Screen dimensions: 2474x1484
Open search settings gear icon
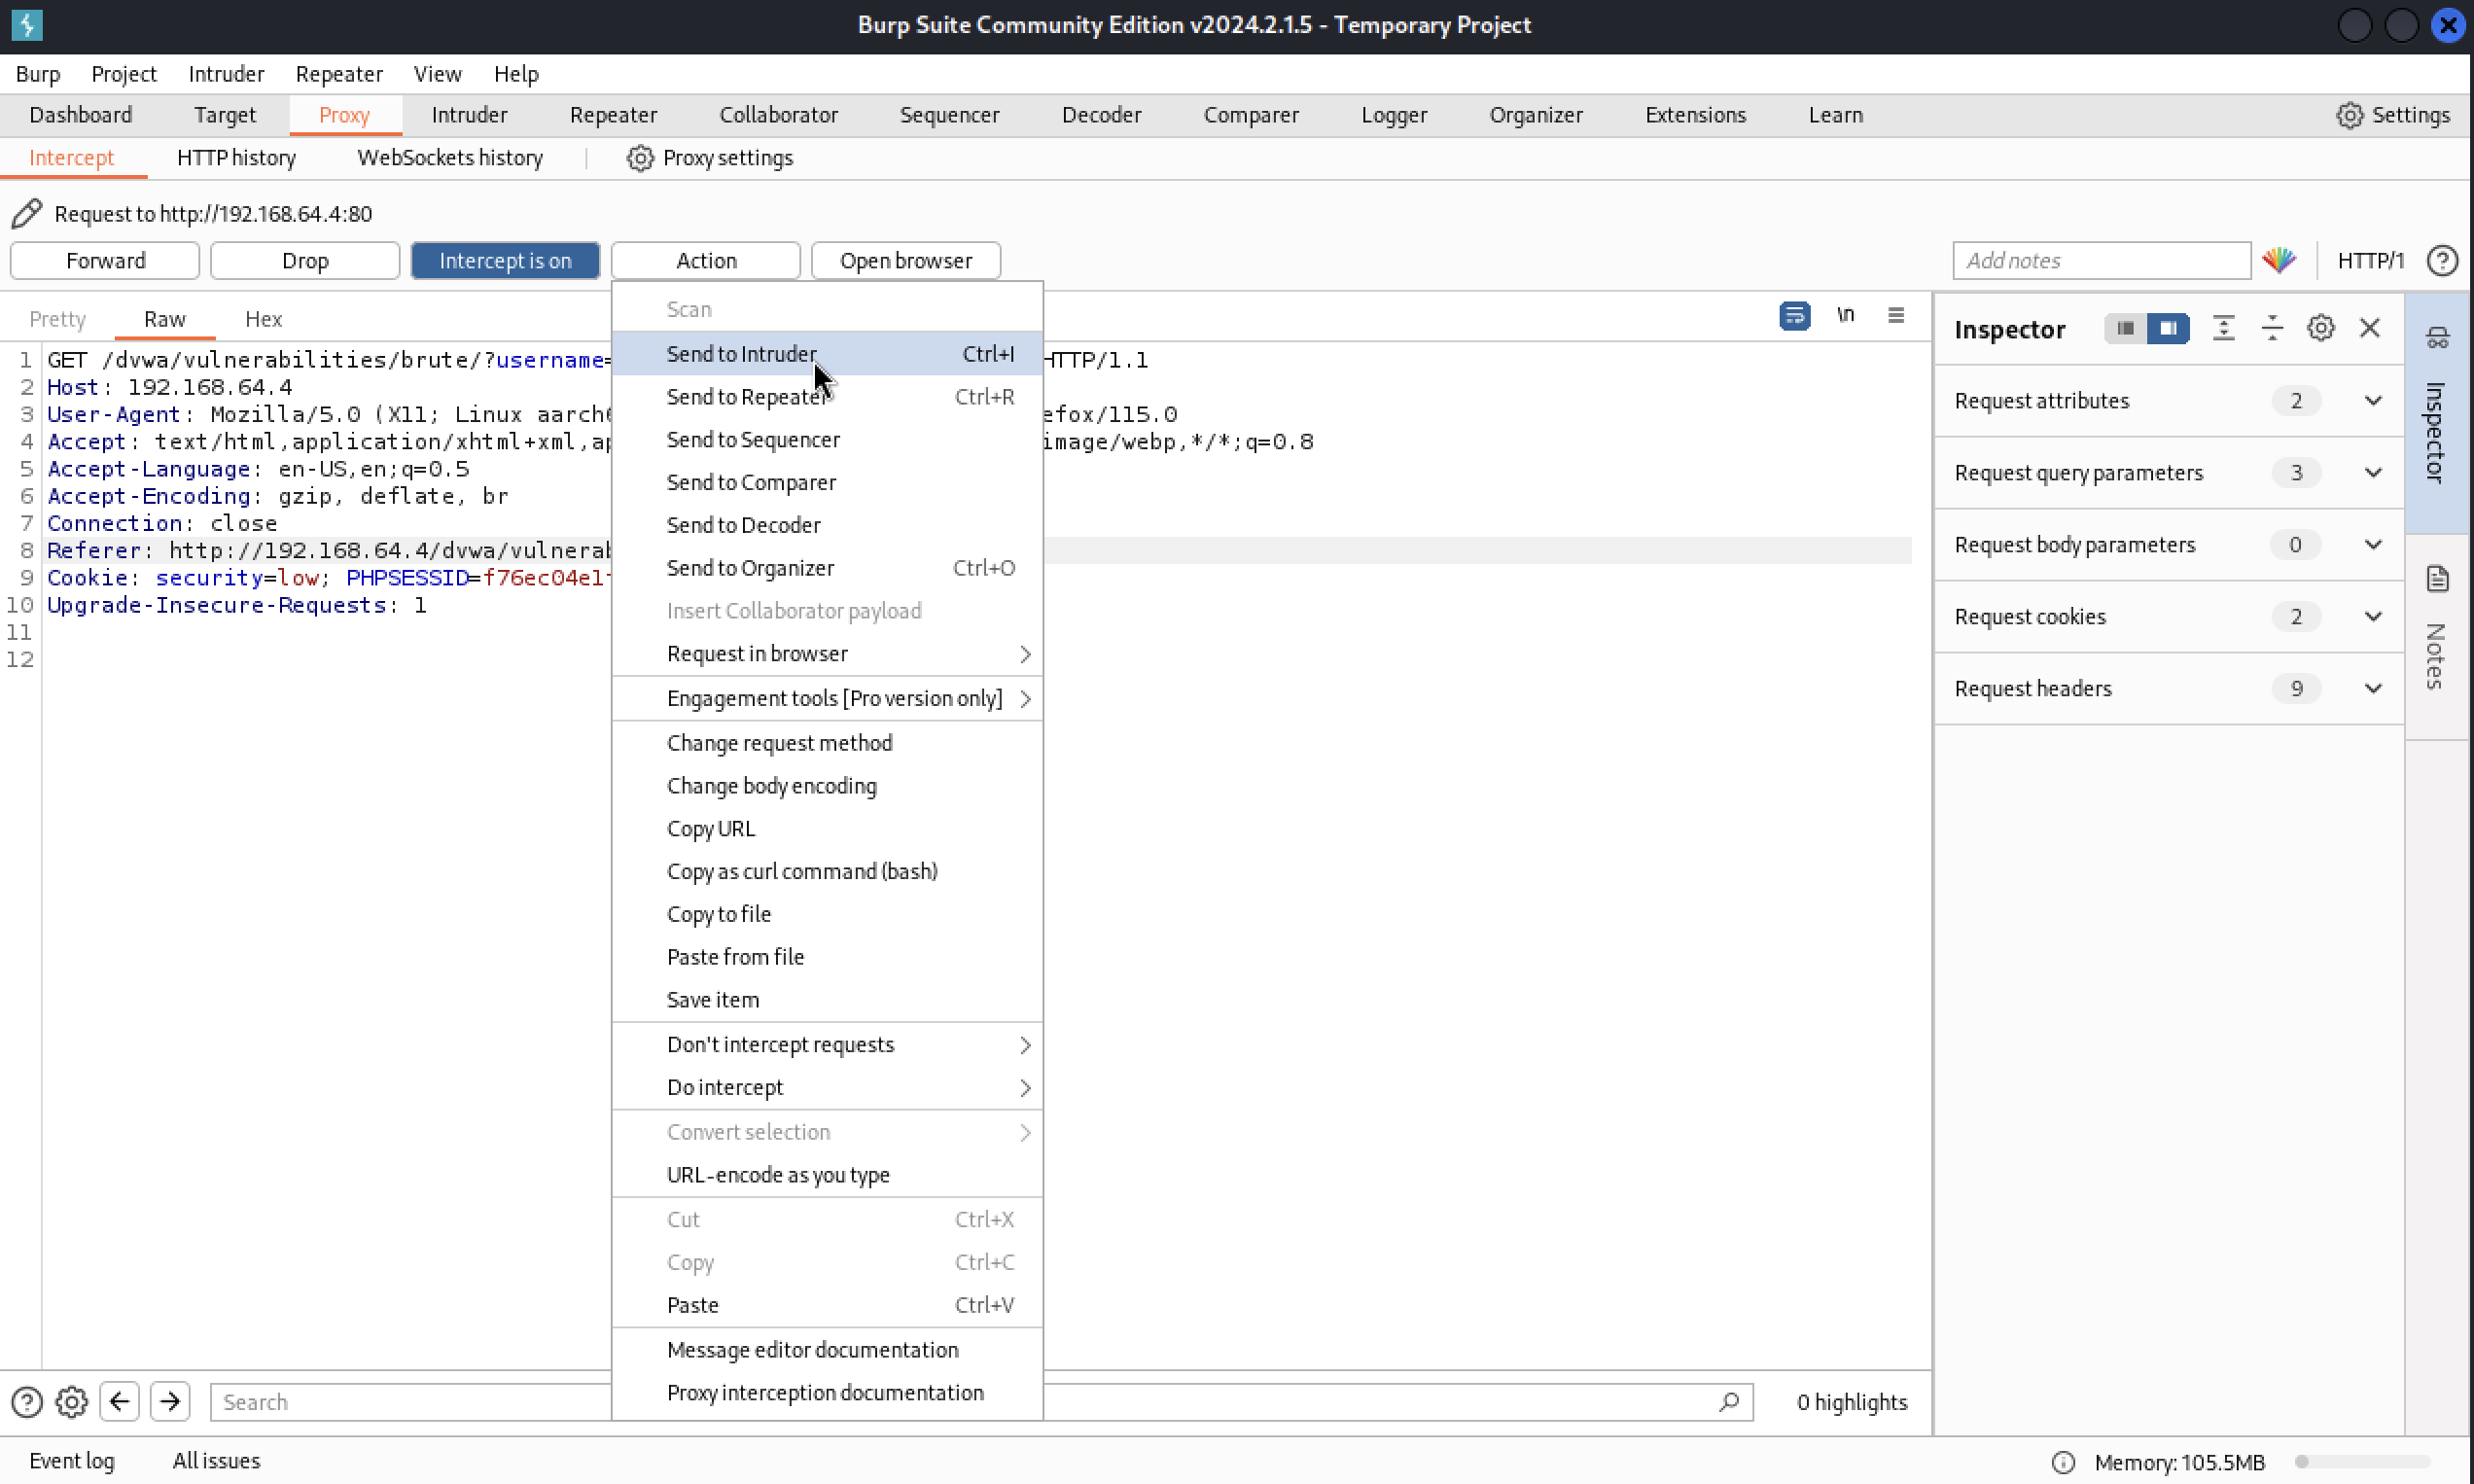coord(71,1402)
